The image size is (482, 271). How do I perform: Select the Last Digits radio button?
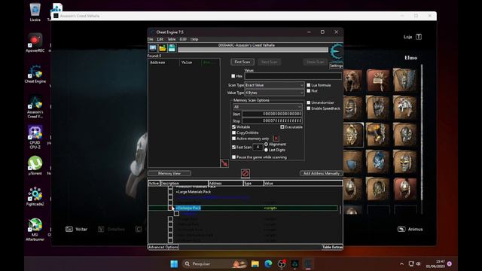coord(266,150)
